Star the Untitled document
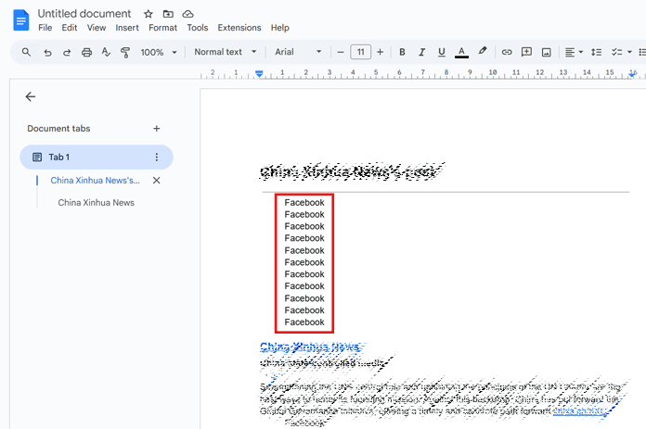The height and width of the screenshot is (429, 646). coord(149,14)
